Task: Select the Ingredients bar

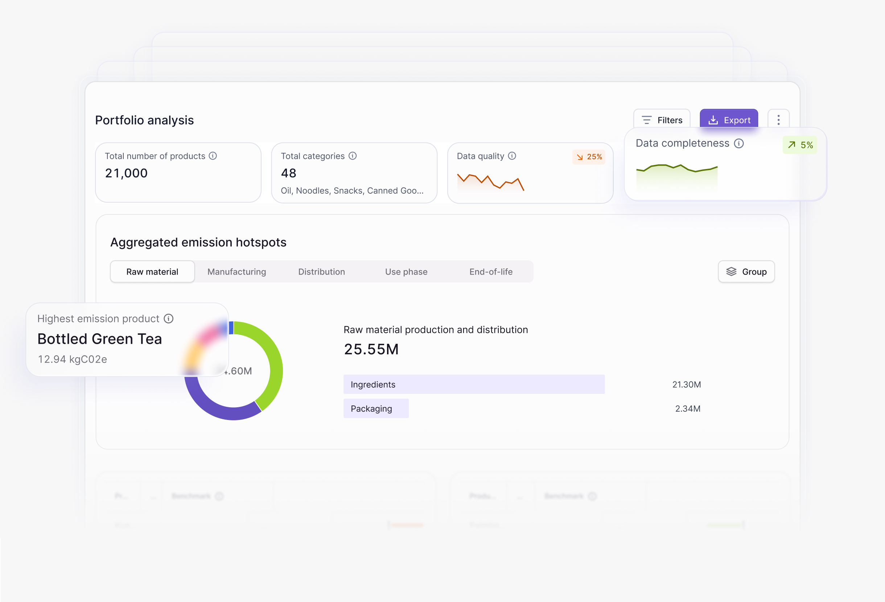Action: [474, 384]
